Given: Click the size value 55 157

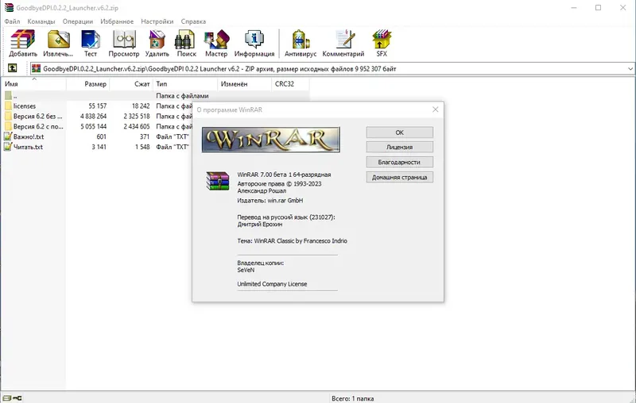Looking at the screenshot, I should [x=97, y=106].
